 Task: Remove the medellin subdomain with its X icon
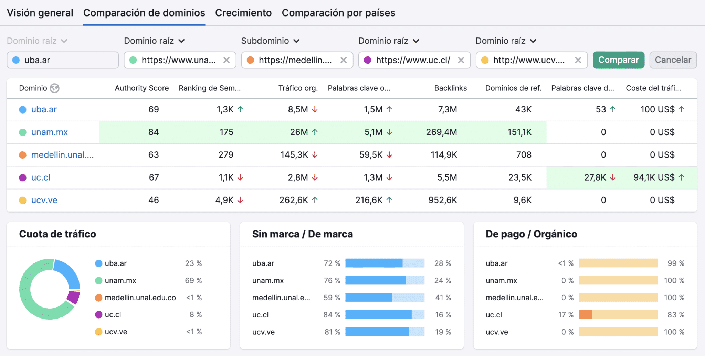344,60
